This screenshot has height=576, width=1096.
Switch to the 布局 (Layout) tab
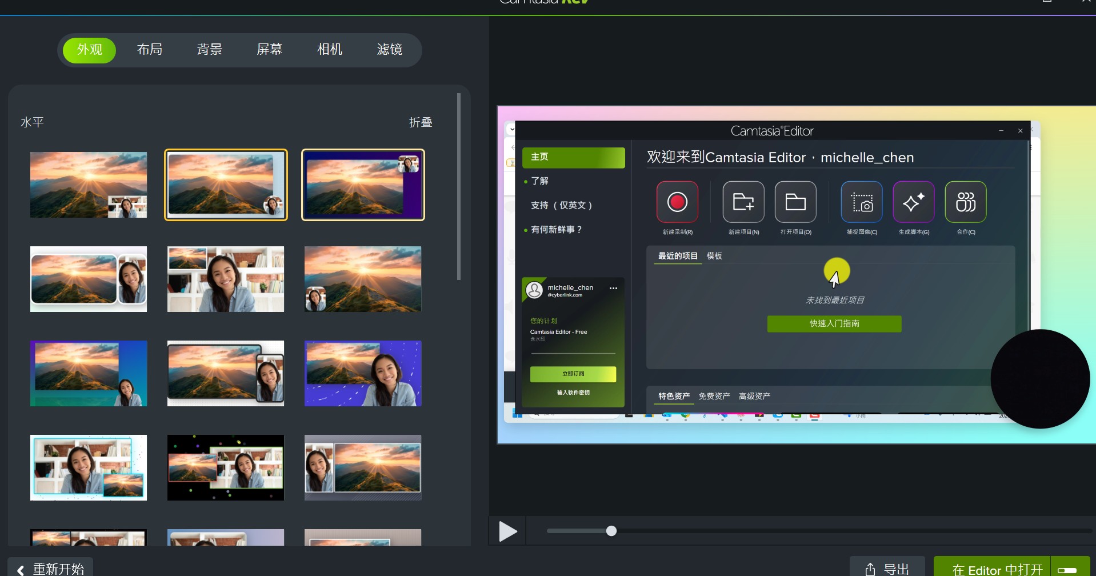(150, 50)
